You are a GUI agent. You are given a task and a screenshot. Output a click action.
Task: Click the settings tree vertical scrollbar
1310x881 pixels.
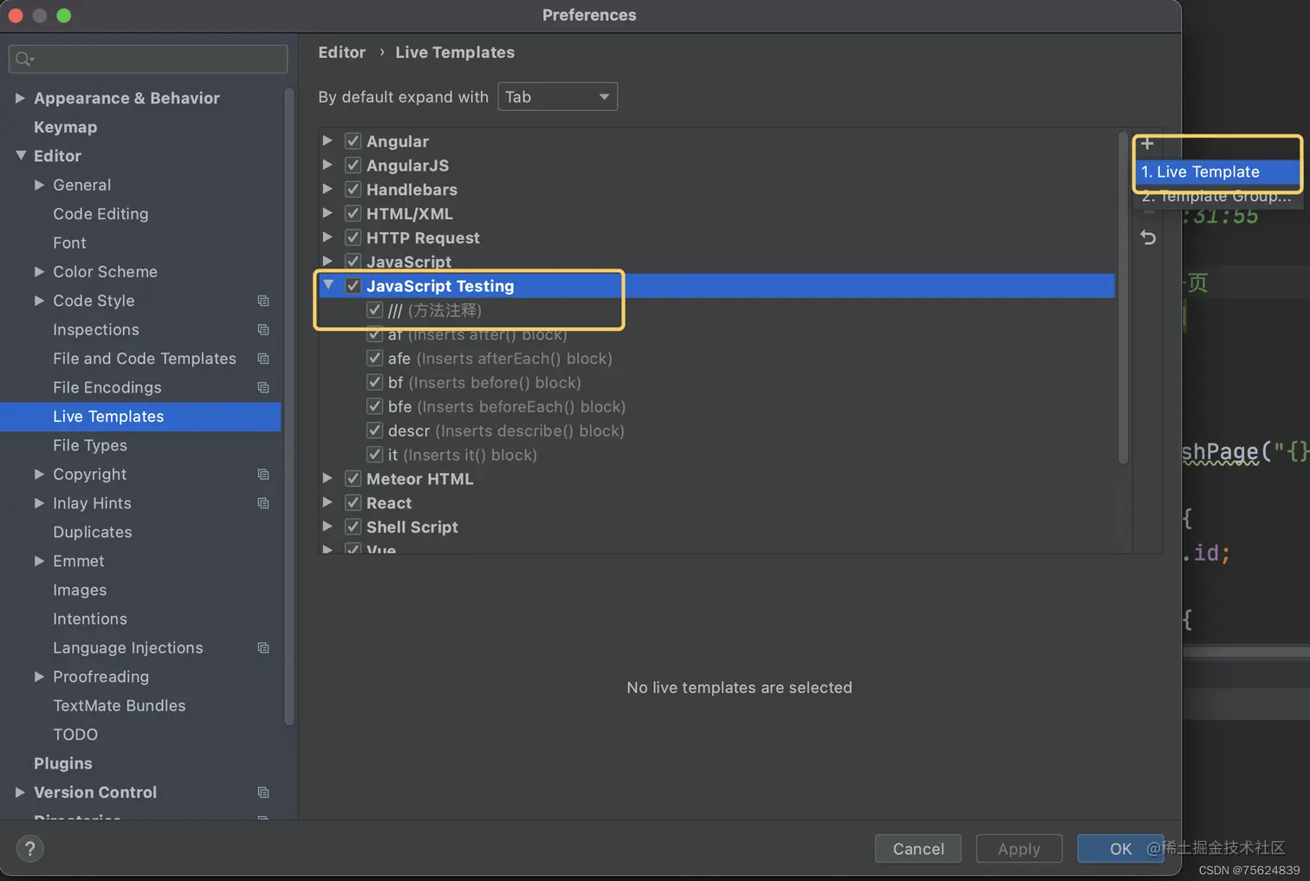[x=289, y=405]
